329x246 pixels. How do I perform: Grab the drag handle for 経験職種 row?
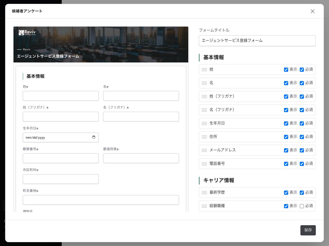[x=204, y=206]
